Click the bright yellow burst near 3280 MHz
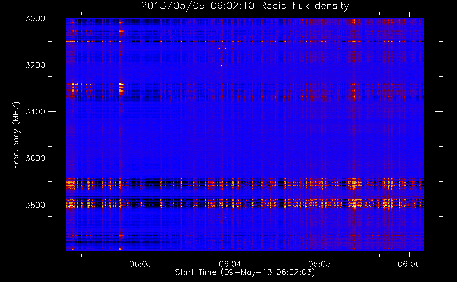 tap(121, 84)
